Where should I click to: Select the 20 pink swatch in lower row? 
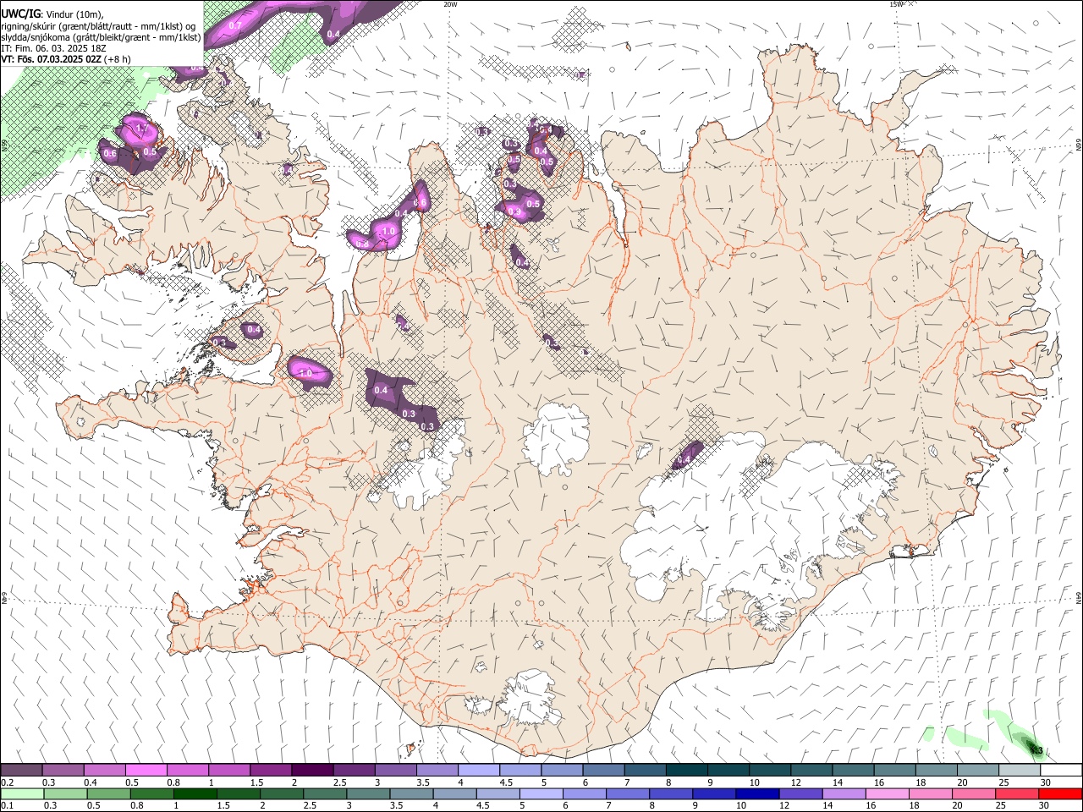974,793
